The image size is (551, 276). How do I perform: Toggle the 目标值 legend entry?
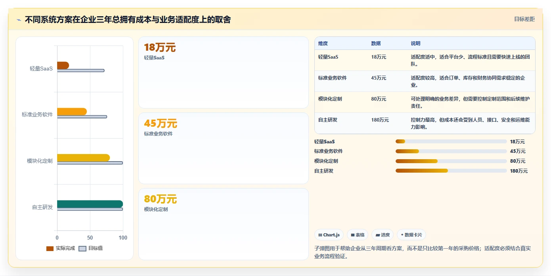click(x=91, y=248)
